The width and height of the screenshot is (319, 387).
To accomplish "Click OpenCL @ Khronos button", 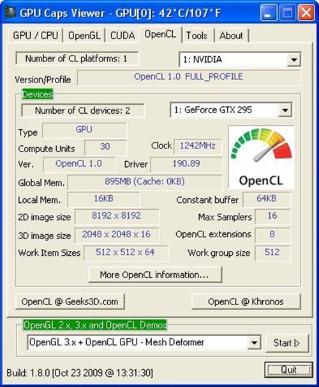I will pyautogui.click(x=246, y=301).
